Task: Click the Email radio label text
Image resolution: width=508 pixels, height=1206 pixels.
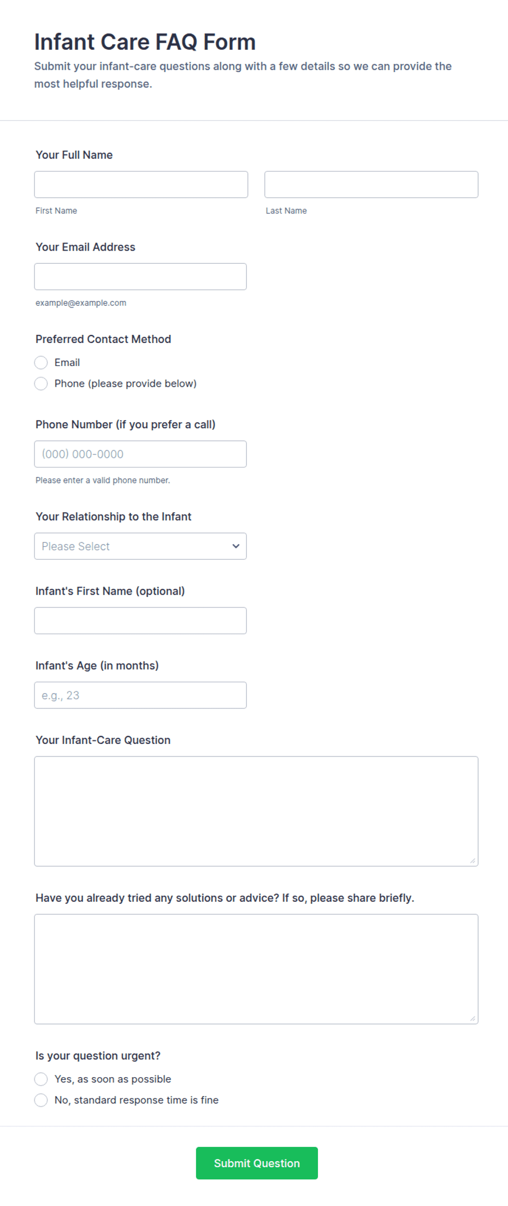Action: 67,363
